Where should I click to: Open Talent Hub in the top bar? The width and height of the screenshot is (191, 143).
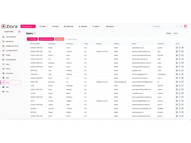[x=68, y=26]
